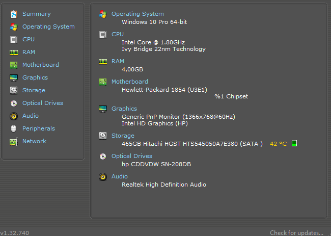Screen dimensions: 331x236
Task: Click Graphics heading link in summary panel
Action: [124, 109]
